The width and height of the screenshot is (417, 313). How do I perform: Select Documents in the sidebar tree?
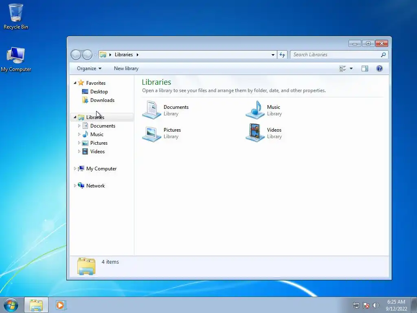[x=103, y=126]
